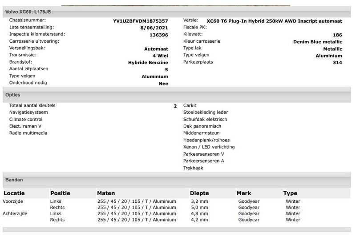Click the Merk column header
Screen dimensions: 356x237
coord(243,193)
